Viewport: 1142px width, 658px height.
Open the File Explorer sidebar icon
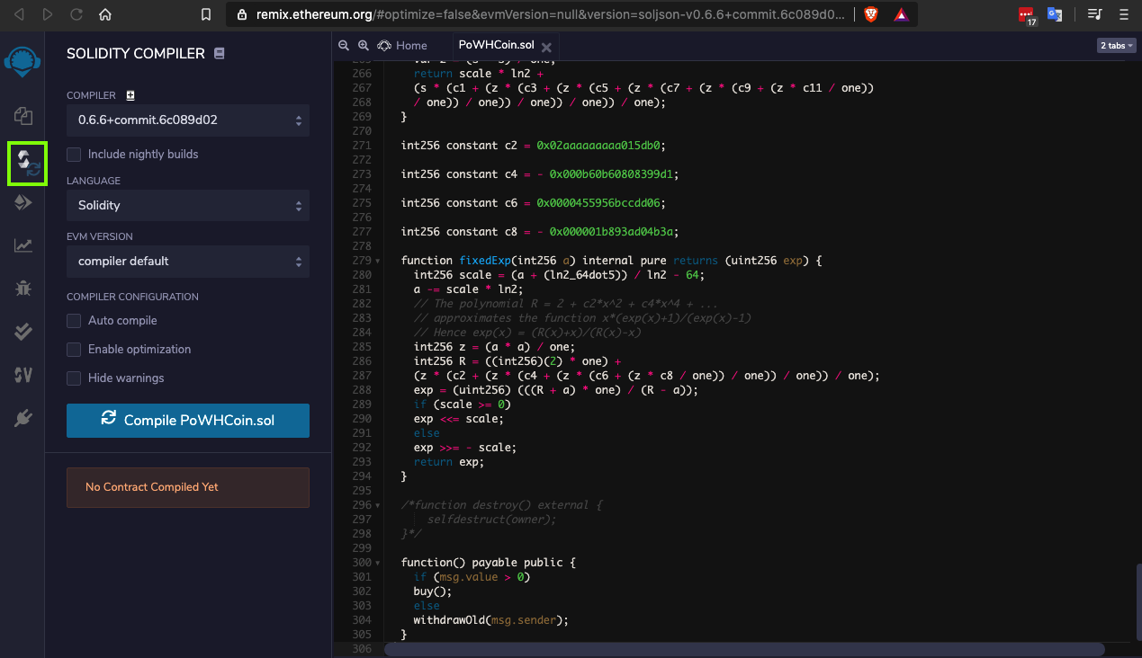click(23, 115)
